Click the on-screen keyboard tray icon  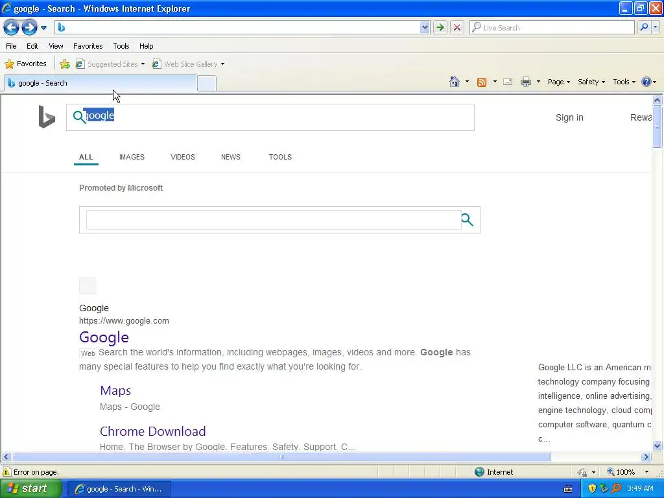(x=568, y=489)
